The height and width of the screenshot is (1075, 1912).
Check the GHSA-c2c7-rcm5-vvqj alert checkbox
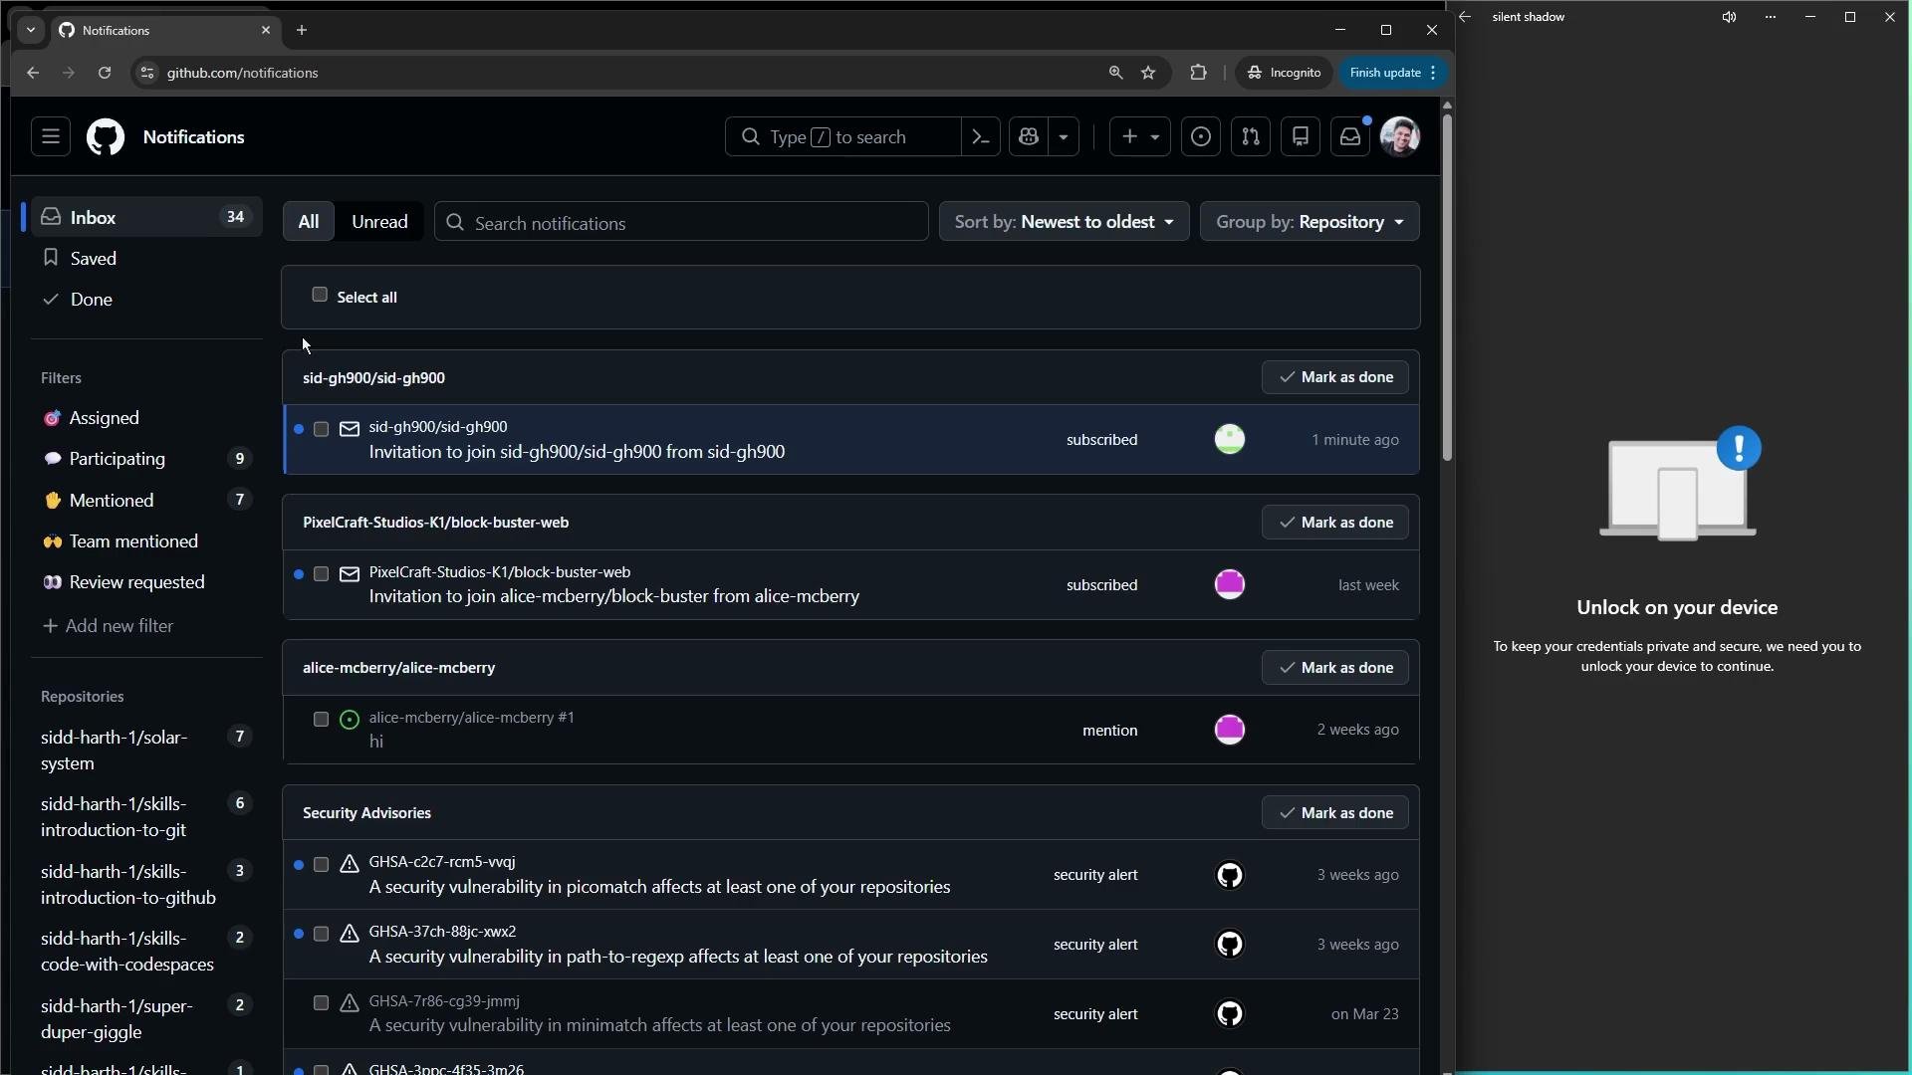pyautogui.click(x=321, y=865)
